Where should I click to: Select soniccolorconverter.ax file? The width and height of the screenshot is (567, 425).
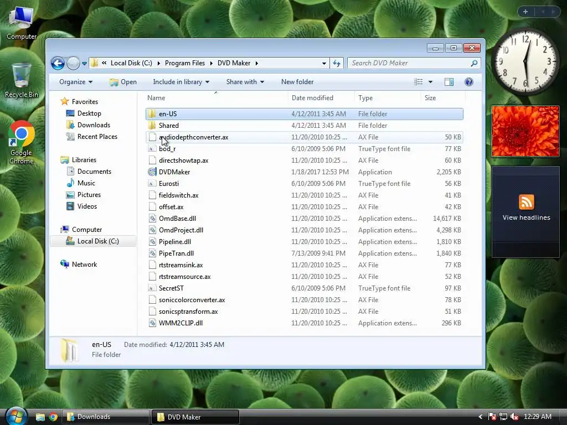(305, 300)
